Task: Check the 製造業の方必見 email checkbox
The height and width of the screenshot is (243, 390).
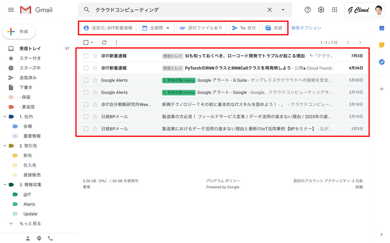Action: 86,117
